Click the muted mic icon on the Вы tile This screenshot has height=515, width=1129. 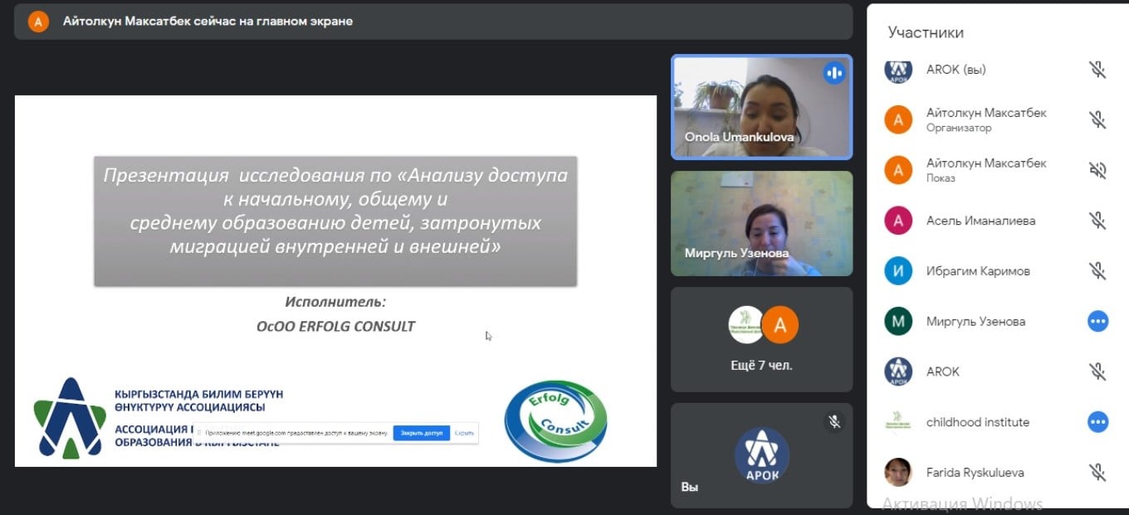(x=834, y=422)
